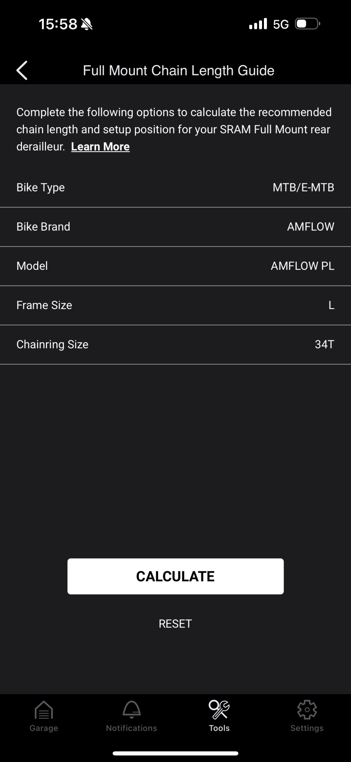This screenshot has height=762, width=351.
Task: Open the Settings gear icon
Action: tap(307, 710)
